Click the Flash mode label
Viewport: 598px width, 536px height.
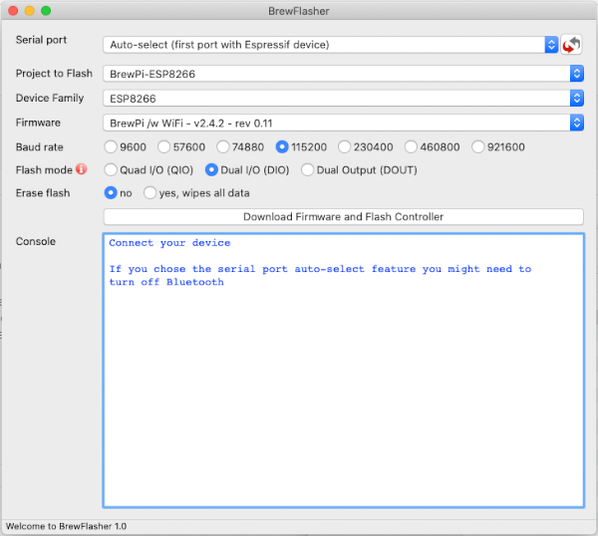[x=44, y=169]
